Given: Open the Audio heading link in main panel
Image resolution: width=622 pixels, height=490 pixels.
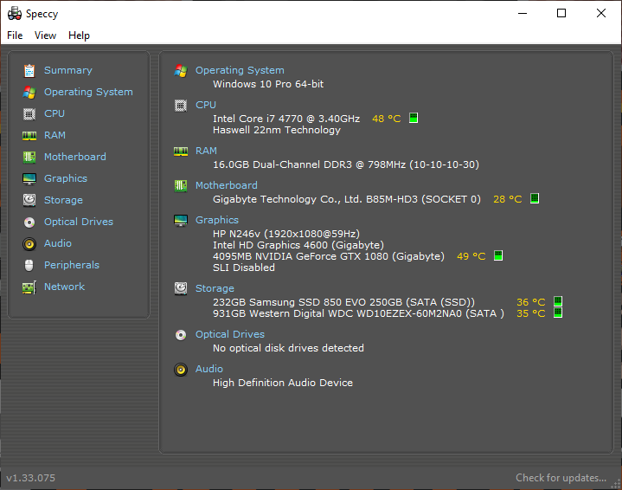Looking at the screenshot, I should click(x=209, y=369).
